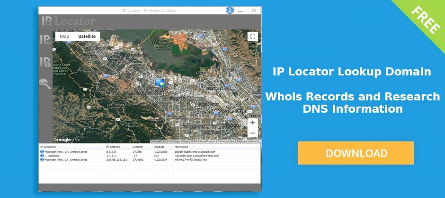
Task: Click longitude value 133
Action: (156, 156)
